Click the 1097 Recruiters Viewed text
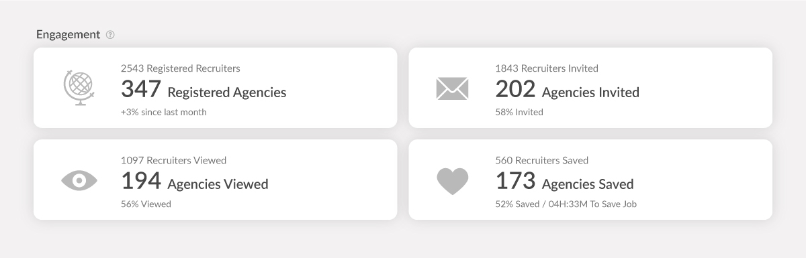This screenshot has width=806, height=258. click(x=173, y=160)
